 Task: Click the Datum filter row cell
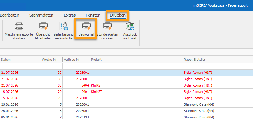[20, 66]
